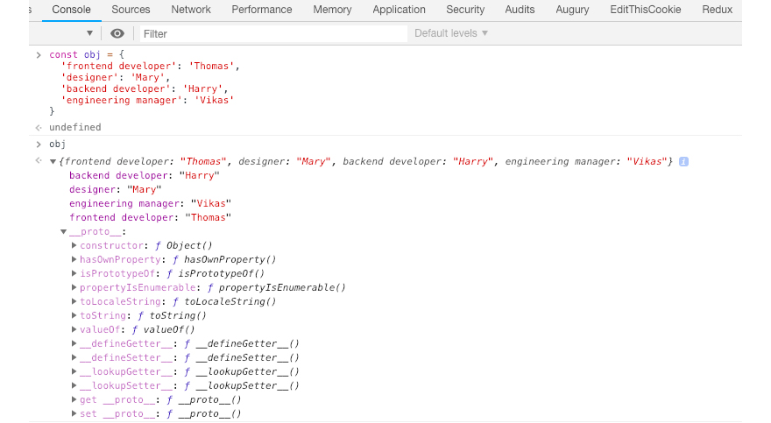Collapse the logged obj object
This screenshot has width=771, height=423.
53,162
